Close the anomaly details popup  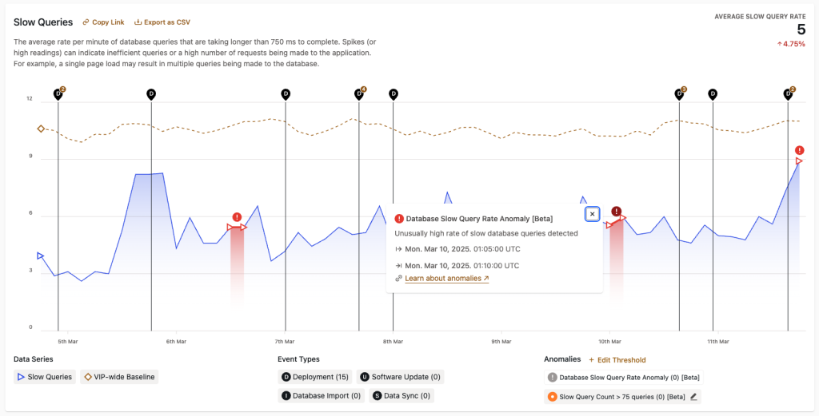[x=592, y=214]
